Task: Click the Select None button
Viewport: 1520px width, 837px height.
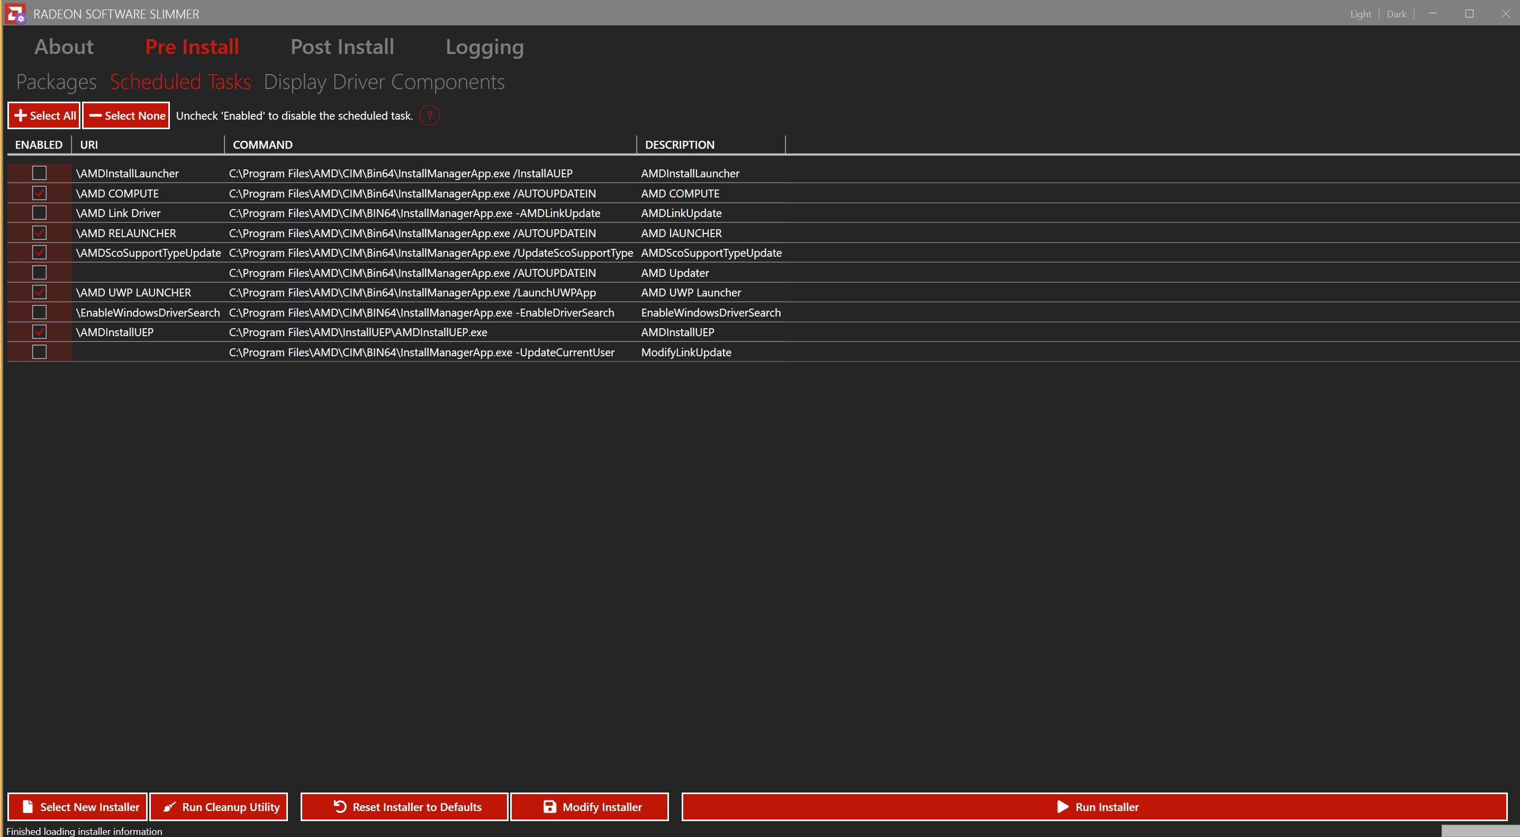Action: pyautogui.click(x=126, y=116)
